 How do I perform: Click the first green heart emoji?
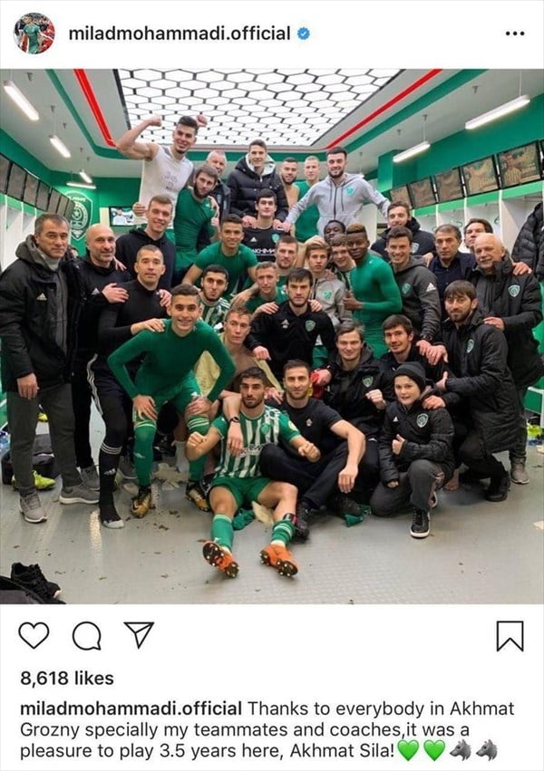click(x=408, y=751)
